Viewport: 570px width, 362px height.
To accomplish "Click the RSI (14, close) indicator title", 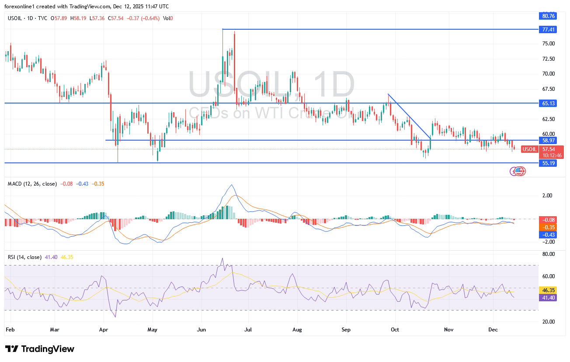I will (x=24, y=257).
